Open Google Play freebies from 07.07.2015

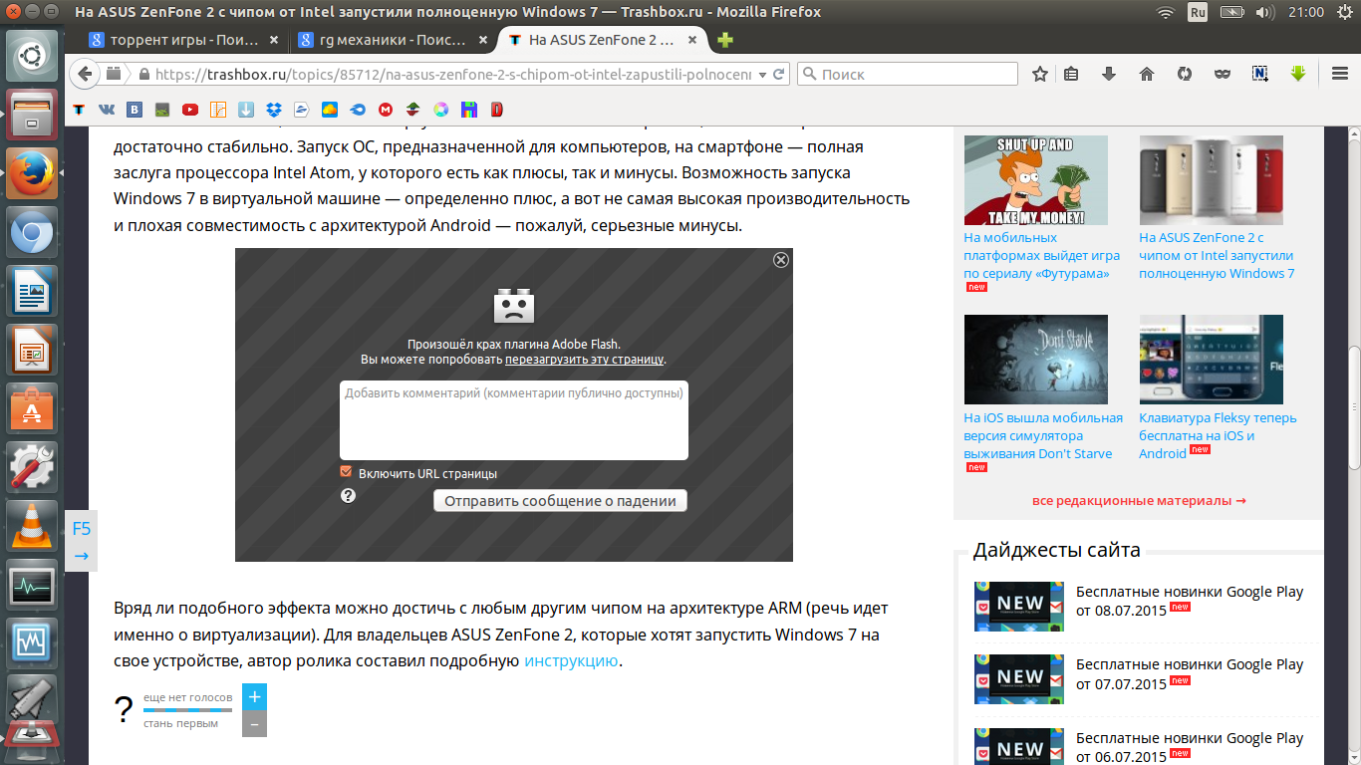click(1190, 674)
